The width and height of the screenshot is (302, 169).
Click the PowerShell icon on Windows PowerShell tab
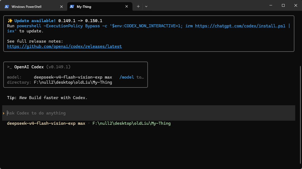click(7, 6)
